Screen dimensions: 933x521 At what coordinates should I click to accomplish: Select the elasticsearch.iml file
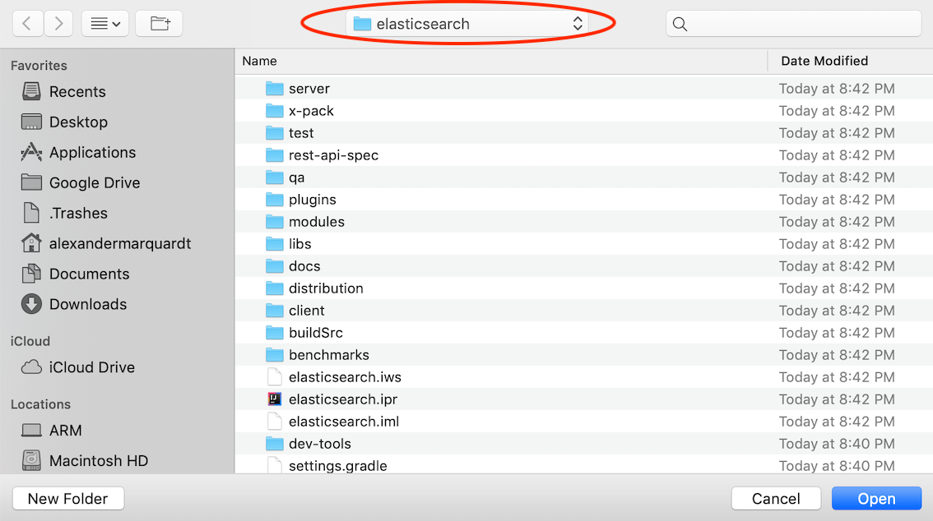point(583,422)
